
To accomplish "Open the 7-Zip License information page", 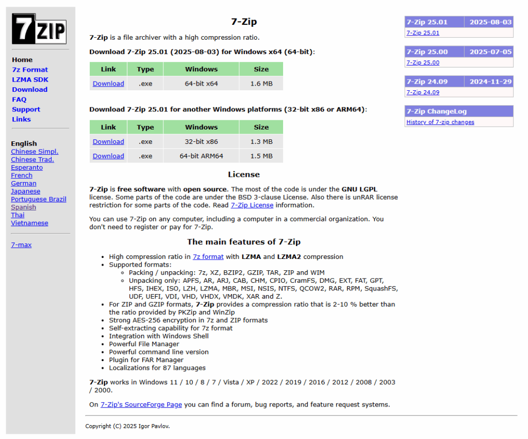I will pyautogui.click(x=252, y=205).
